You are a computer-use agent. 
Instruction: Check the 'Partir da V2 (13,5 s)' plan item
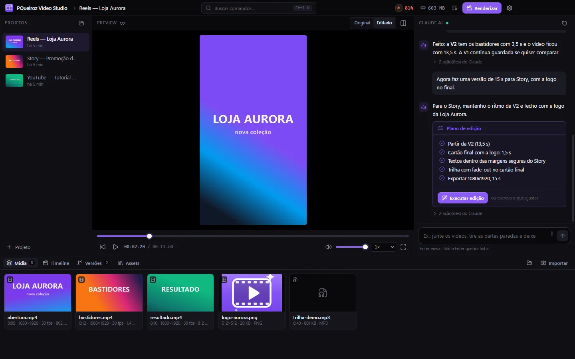click(x=442, y=144)
